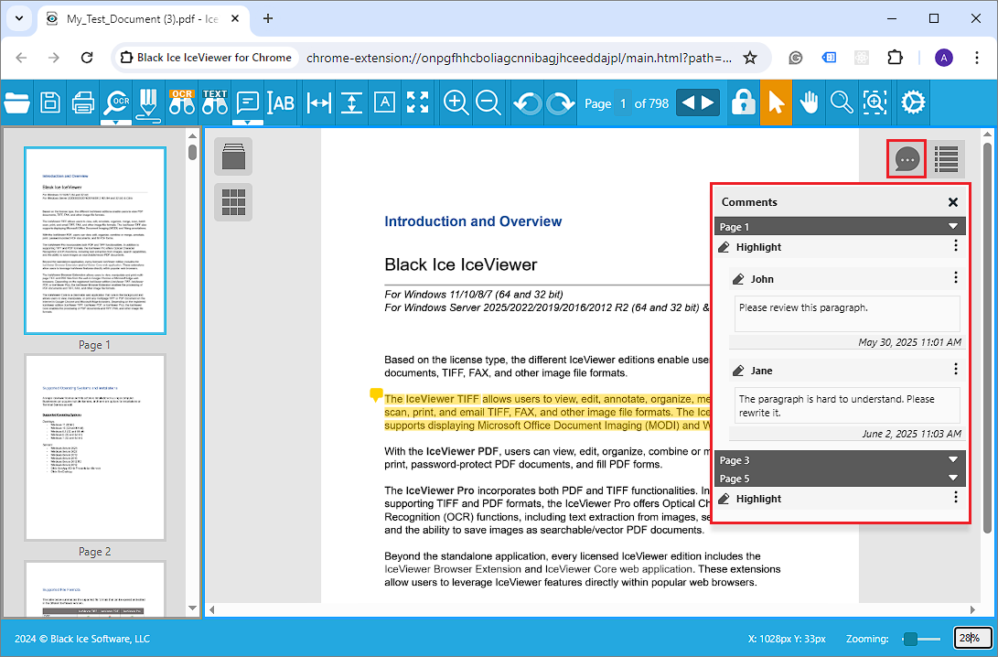This screenshot has height=657, width=998.
Task: Expand the Page 3 comments section
Action: click(953, 459)
